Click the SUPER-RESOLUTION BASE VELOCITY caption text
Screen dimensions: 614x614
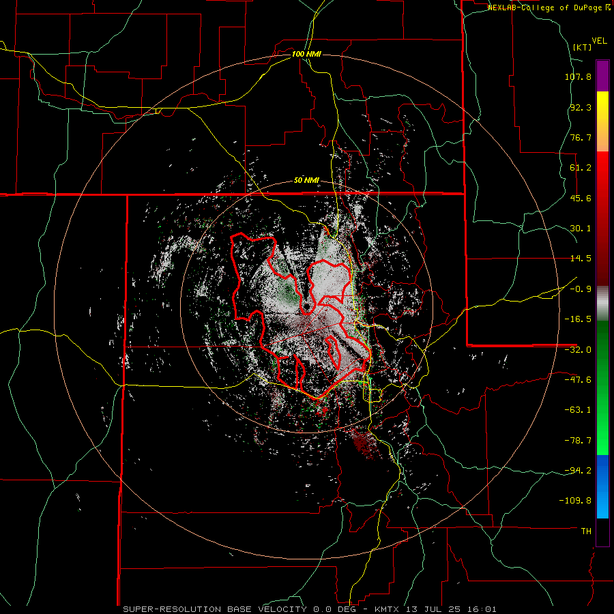click(309, 609)
